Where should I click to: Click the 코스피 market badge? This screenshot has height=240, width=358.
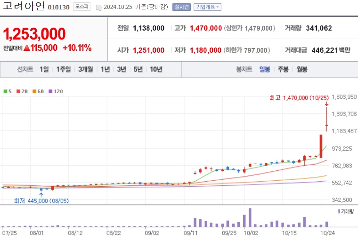(82, 7)
